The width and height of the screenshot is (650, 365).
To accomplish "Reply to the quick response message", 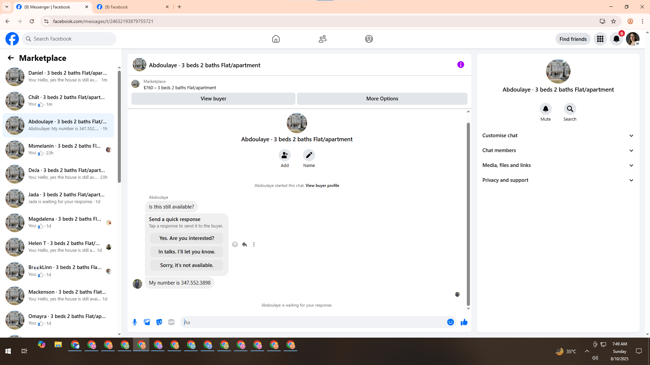I will pyautogui.click(x=244, y=244).
